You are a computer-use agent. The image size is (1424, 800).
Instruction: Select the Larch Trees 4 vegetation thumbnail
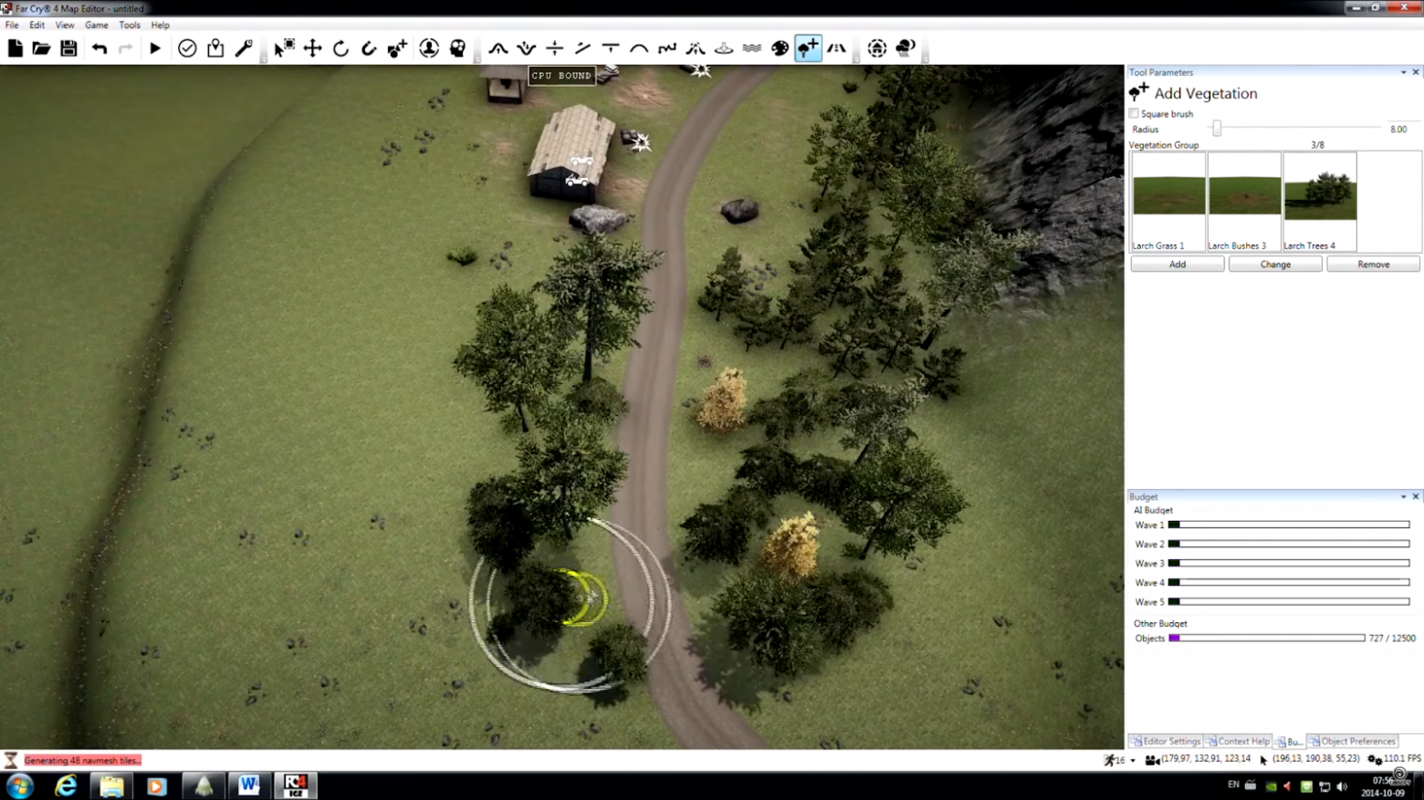pyautogui.click(x=1320, y=202)
